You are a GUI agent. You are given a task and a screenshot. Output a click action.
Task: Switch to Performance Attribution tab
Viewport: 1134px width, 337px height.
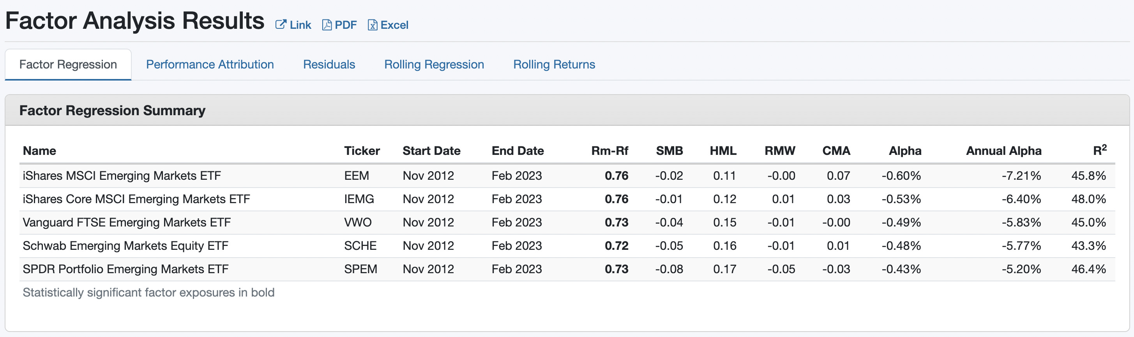point(210,65)
